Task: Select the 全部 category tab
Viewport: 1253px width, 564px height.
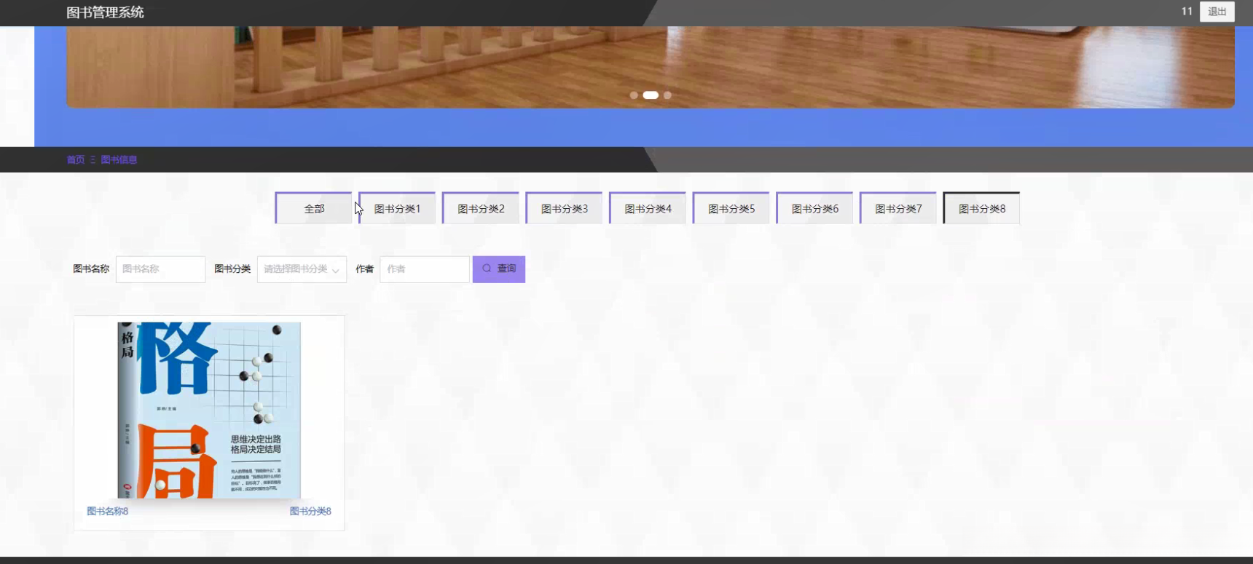Action: [x=314, y=209]
